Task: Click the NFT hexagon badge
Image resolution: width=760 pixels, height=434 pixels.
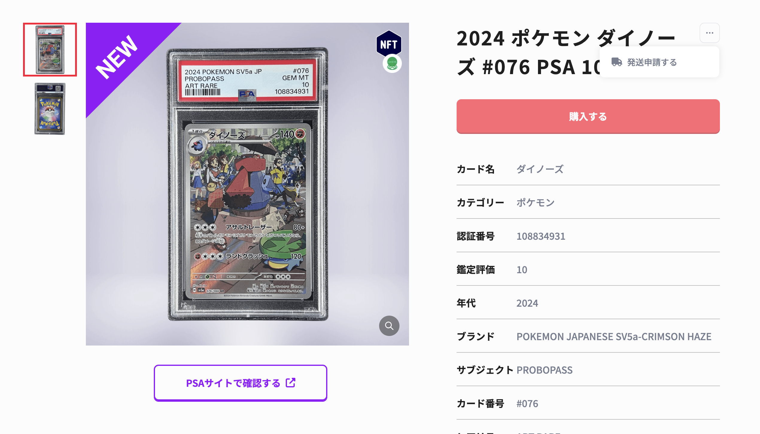Action: pyautogui.click(x=389, y=44)
